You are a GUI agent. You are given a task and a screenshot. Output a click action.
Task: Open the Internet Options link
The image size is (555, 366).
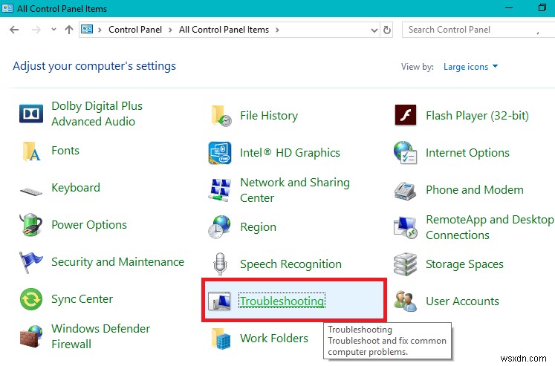pyautogui.click(x=467, y=153)
